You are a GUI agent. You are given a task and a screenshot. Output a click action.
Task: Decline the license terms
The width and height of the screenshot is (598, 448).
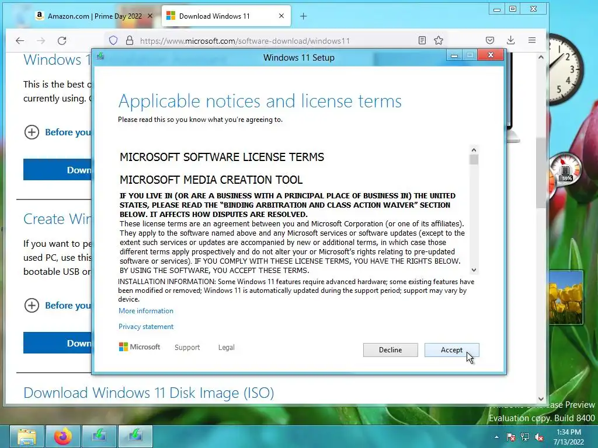click(390, 350)
